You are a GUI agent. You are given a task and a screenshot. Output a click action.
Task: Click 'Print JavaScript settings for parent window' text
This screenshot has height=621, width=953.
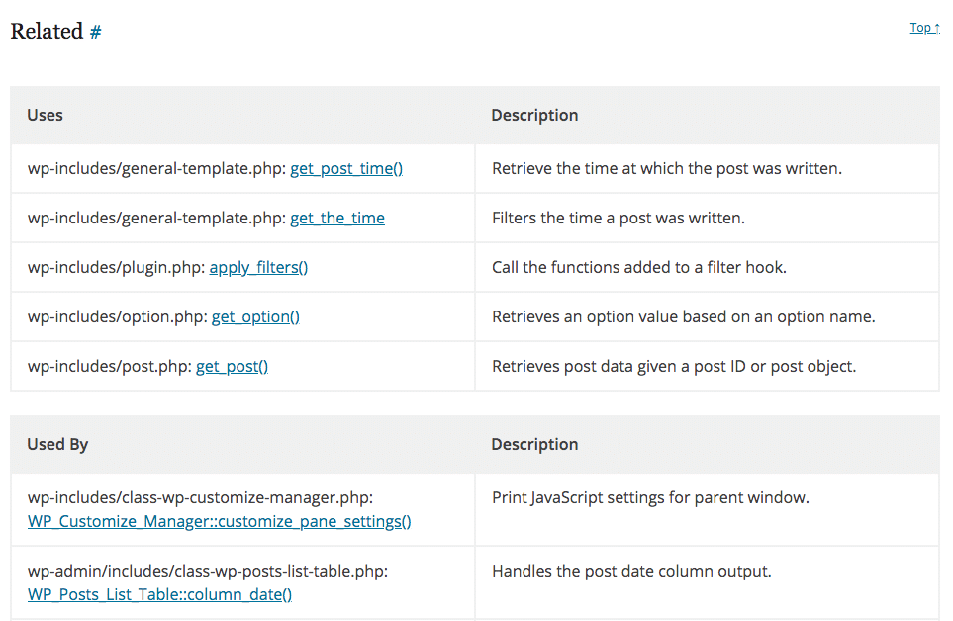click(650, 498)
